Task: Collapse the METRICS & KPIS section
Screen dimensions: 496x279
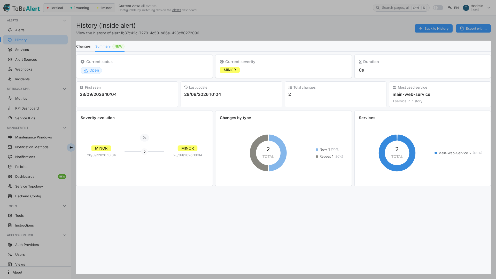Action: point(65,89)
